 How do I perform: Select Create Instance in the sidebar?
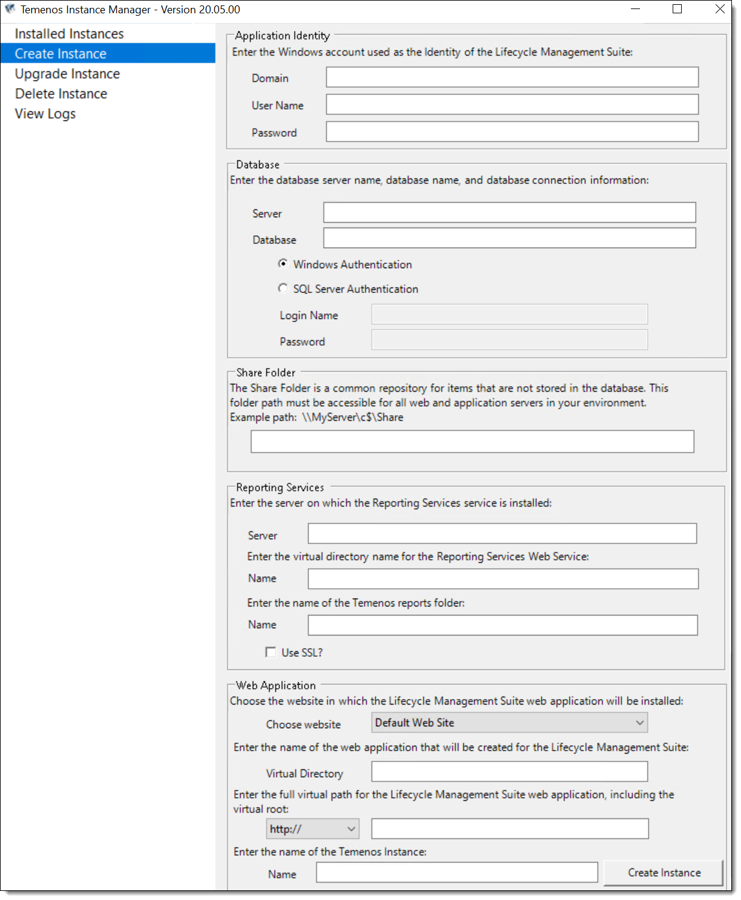[108, 53]
